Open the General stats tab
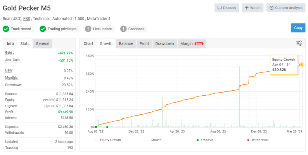 (x=43, y=44)
